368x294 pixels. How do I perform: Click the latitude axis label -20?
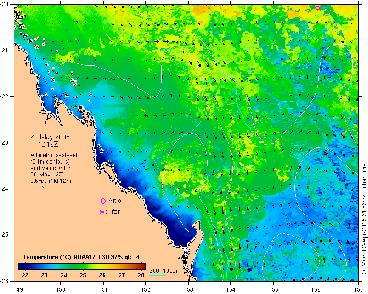click(5, 5)
